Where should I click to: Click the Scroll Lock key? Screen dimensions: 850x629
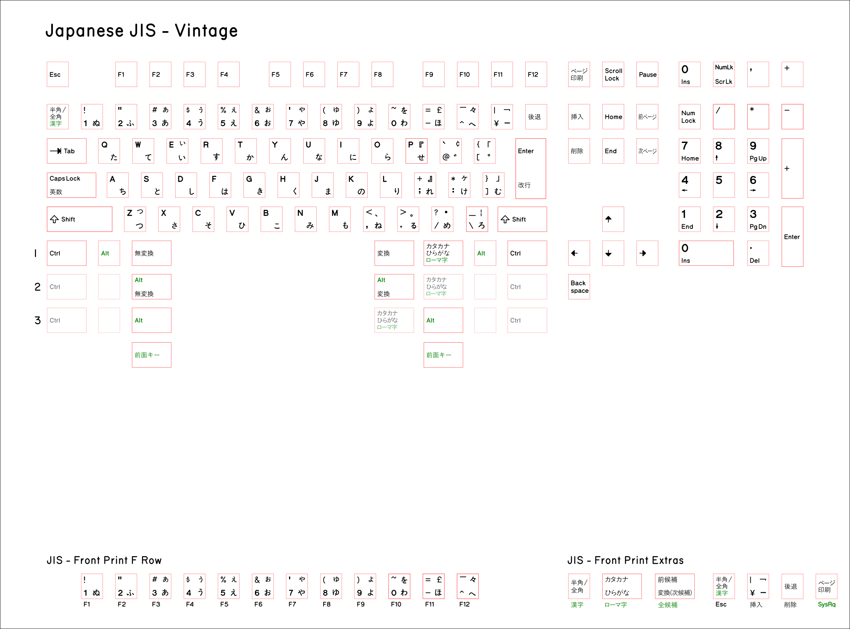(x=613, y=74)
